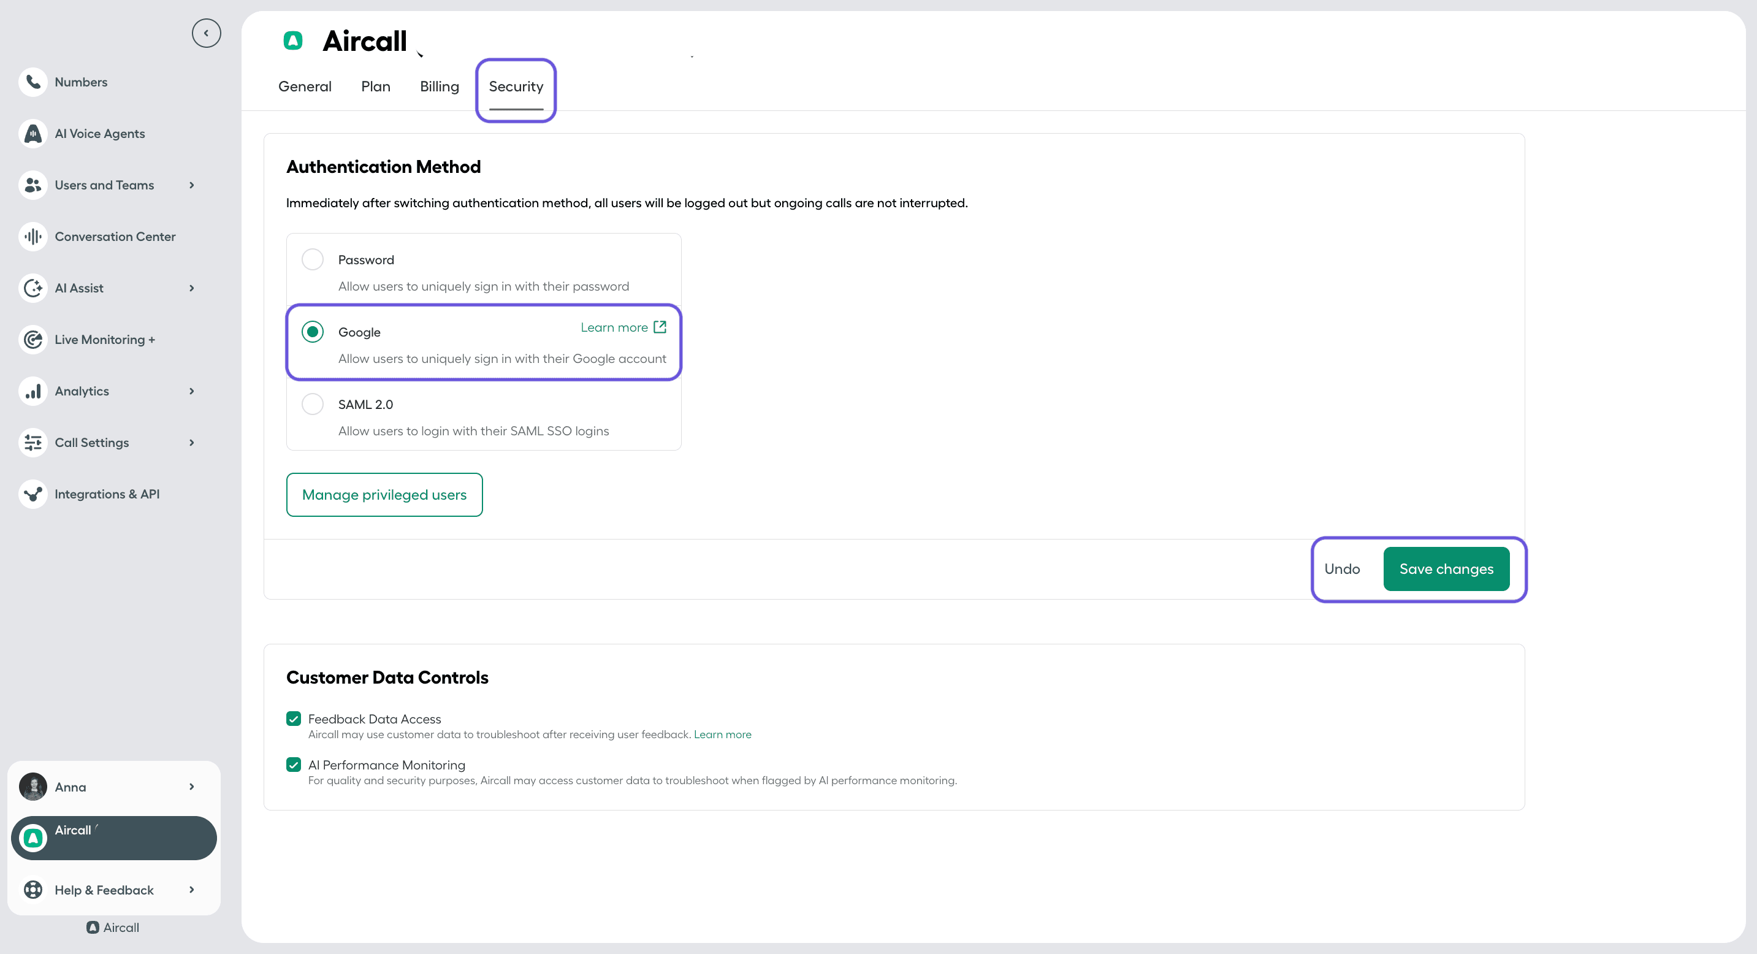Select the Call Settings sliders icon

pyautogui.click(x=32, y=442)
